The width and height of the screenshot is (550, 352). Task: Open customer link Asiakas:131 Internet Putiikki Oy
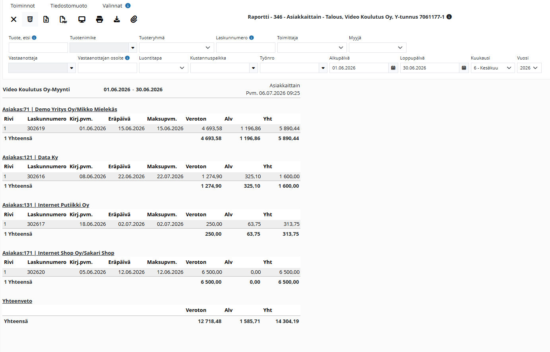pos(46,205)
